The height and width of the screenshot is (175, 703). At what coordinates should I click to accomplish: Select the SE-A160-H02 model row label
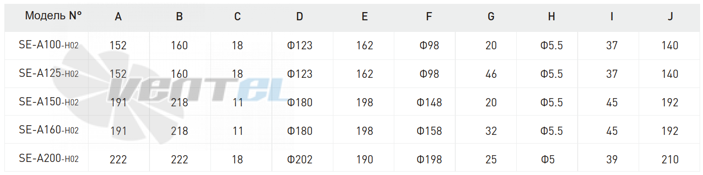48,130
